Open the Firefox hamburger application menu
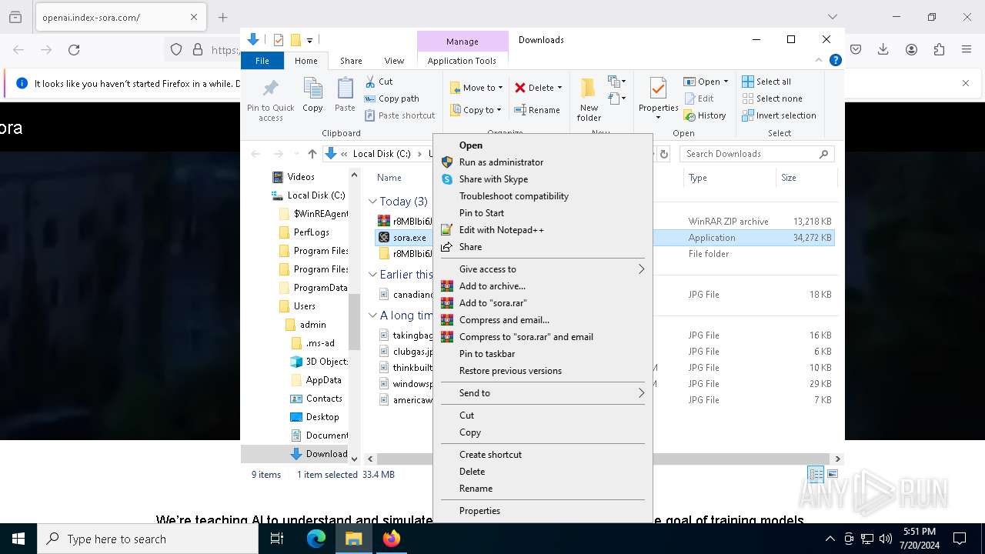The image size is (985, 554). (x=967, y=49)
